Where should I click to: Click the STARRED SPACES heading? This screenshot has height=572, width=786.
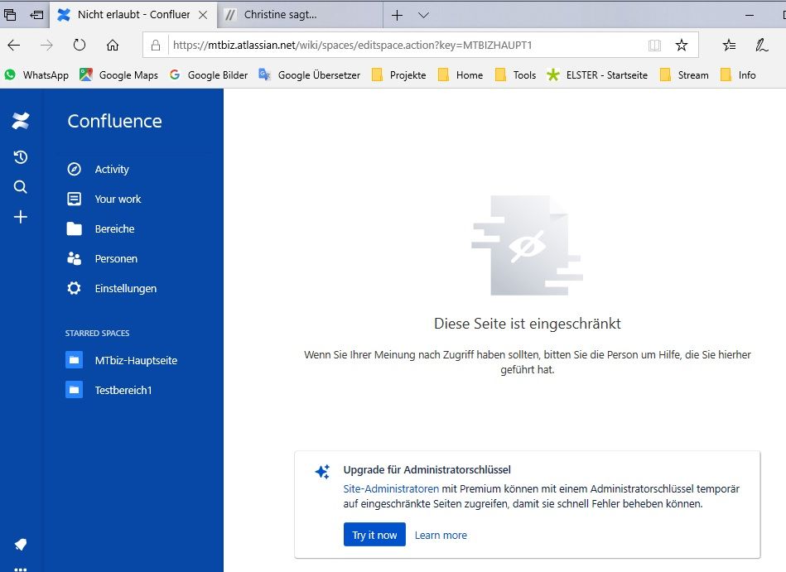(x=97, y=333)
